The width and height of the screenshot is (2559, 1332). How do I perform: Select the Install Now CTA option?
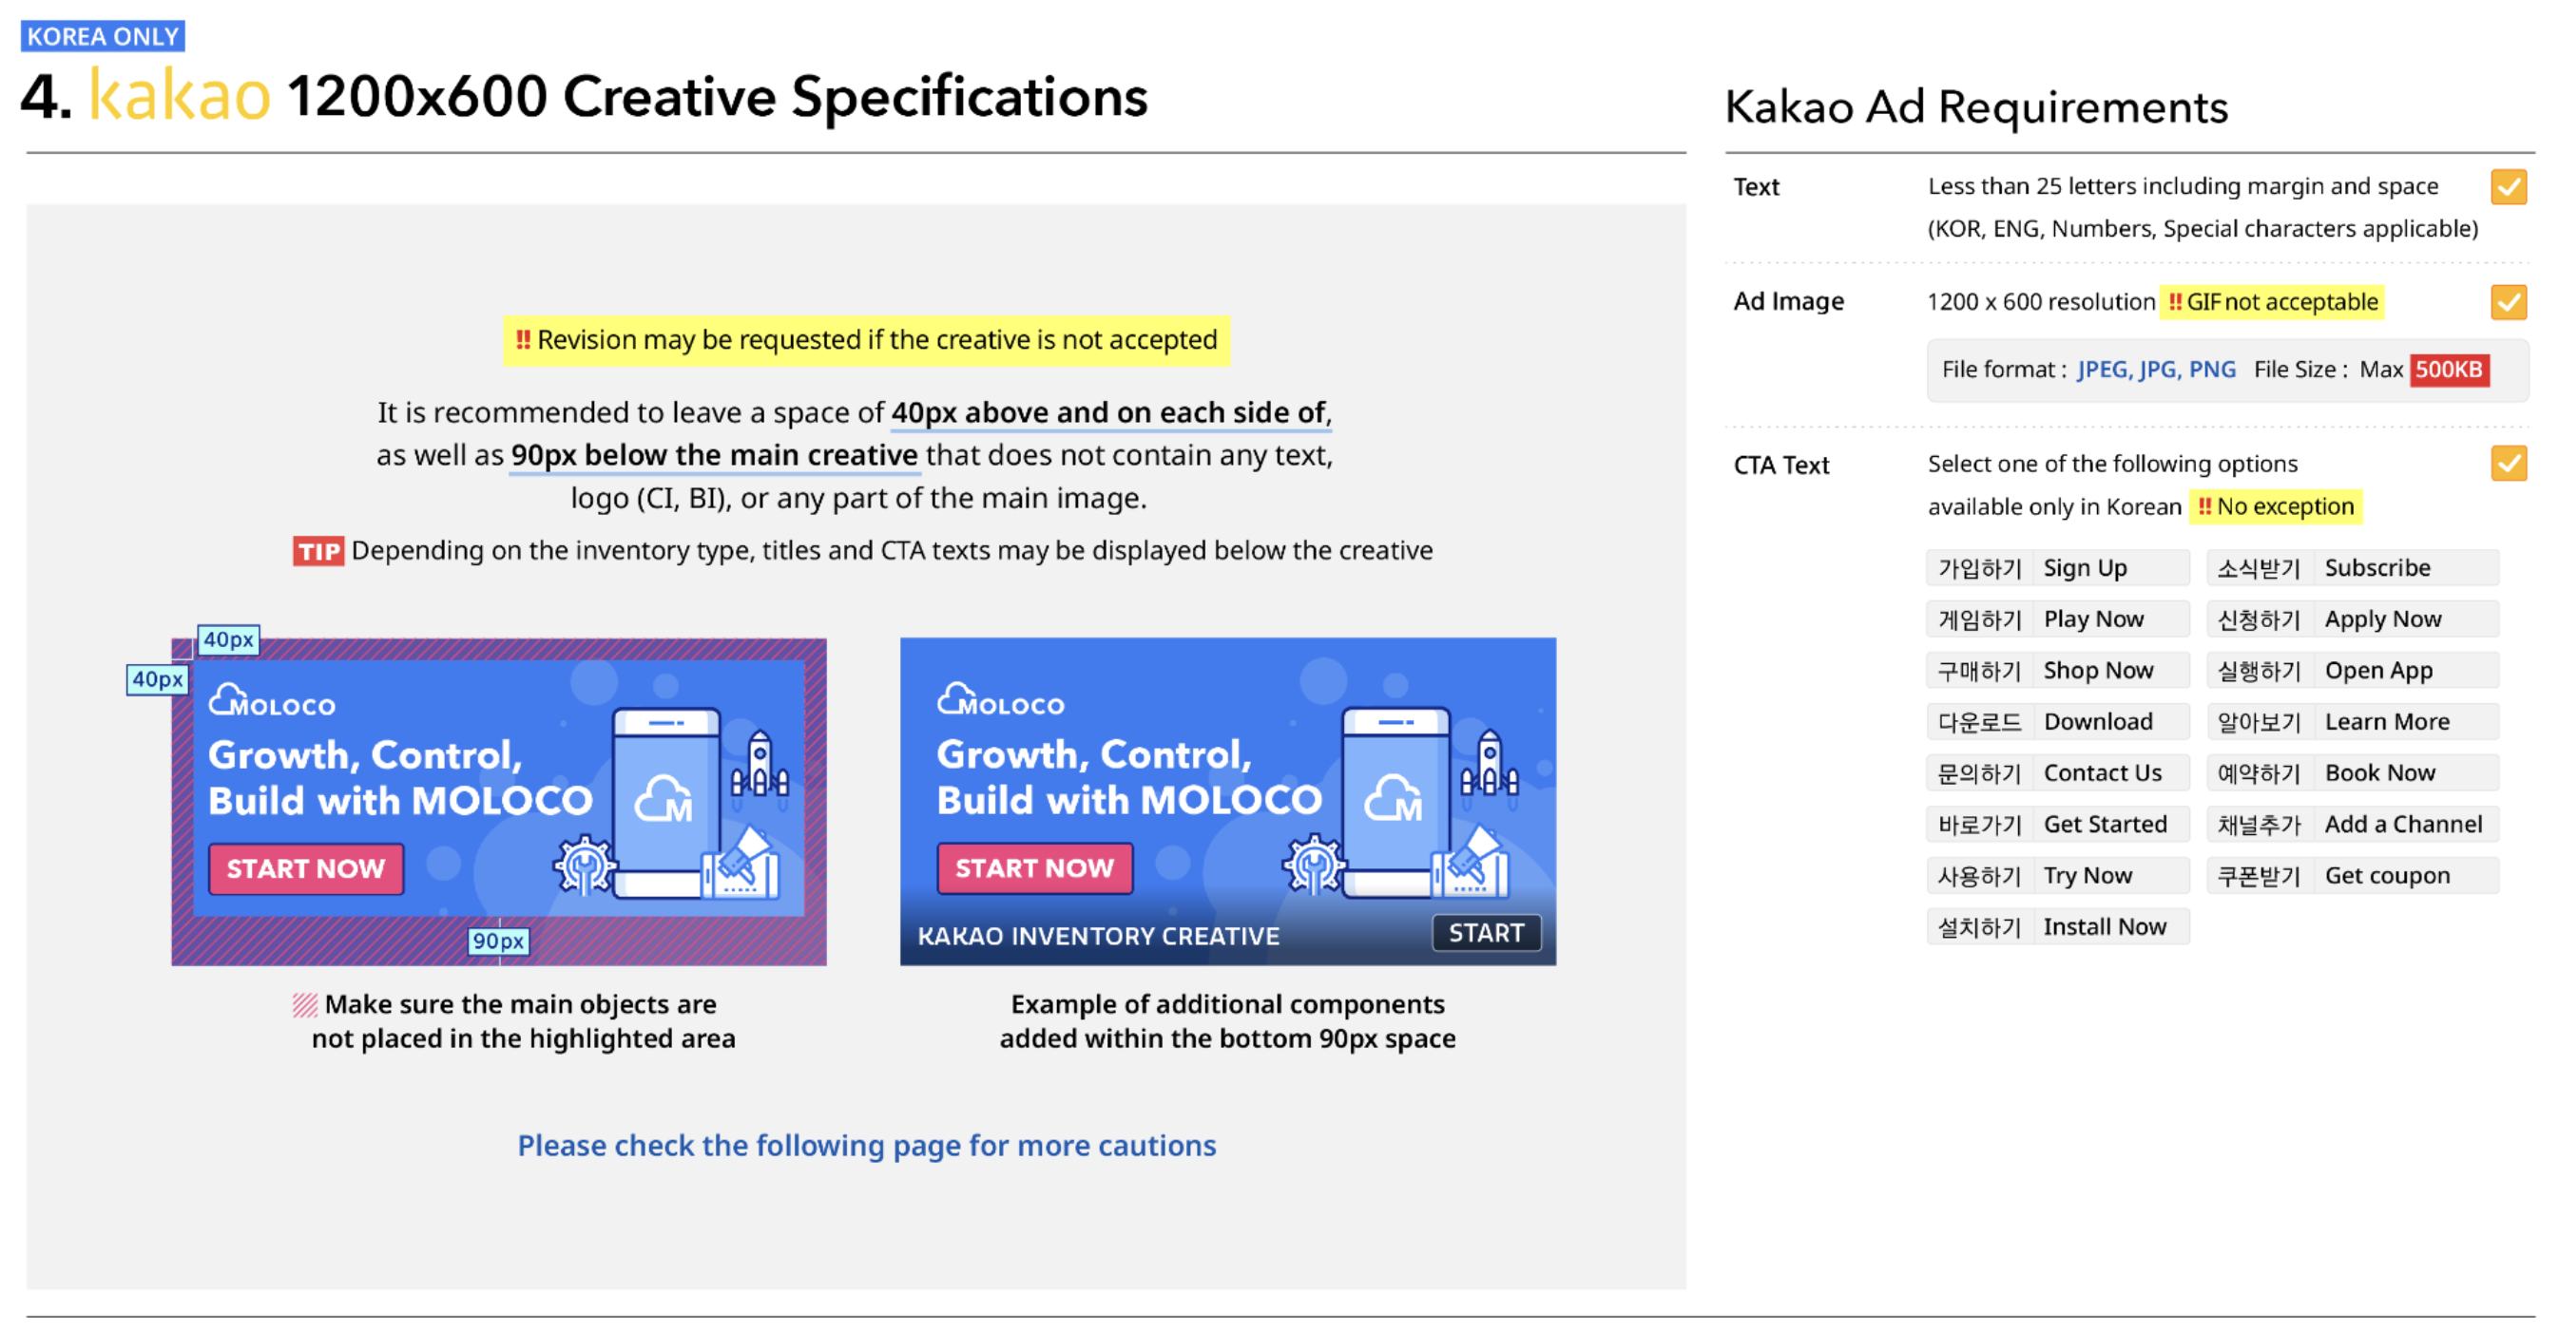pyautogui.click(x=2057, y=927)
